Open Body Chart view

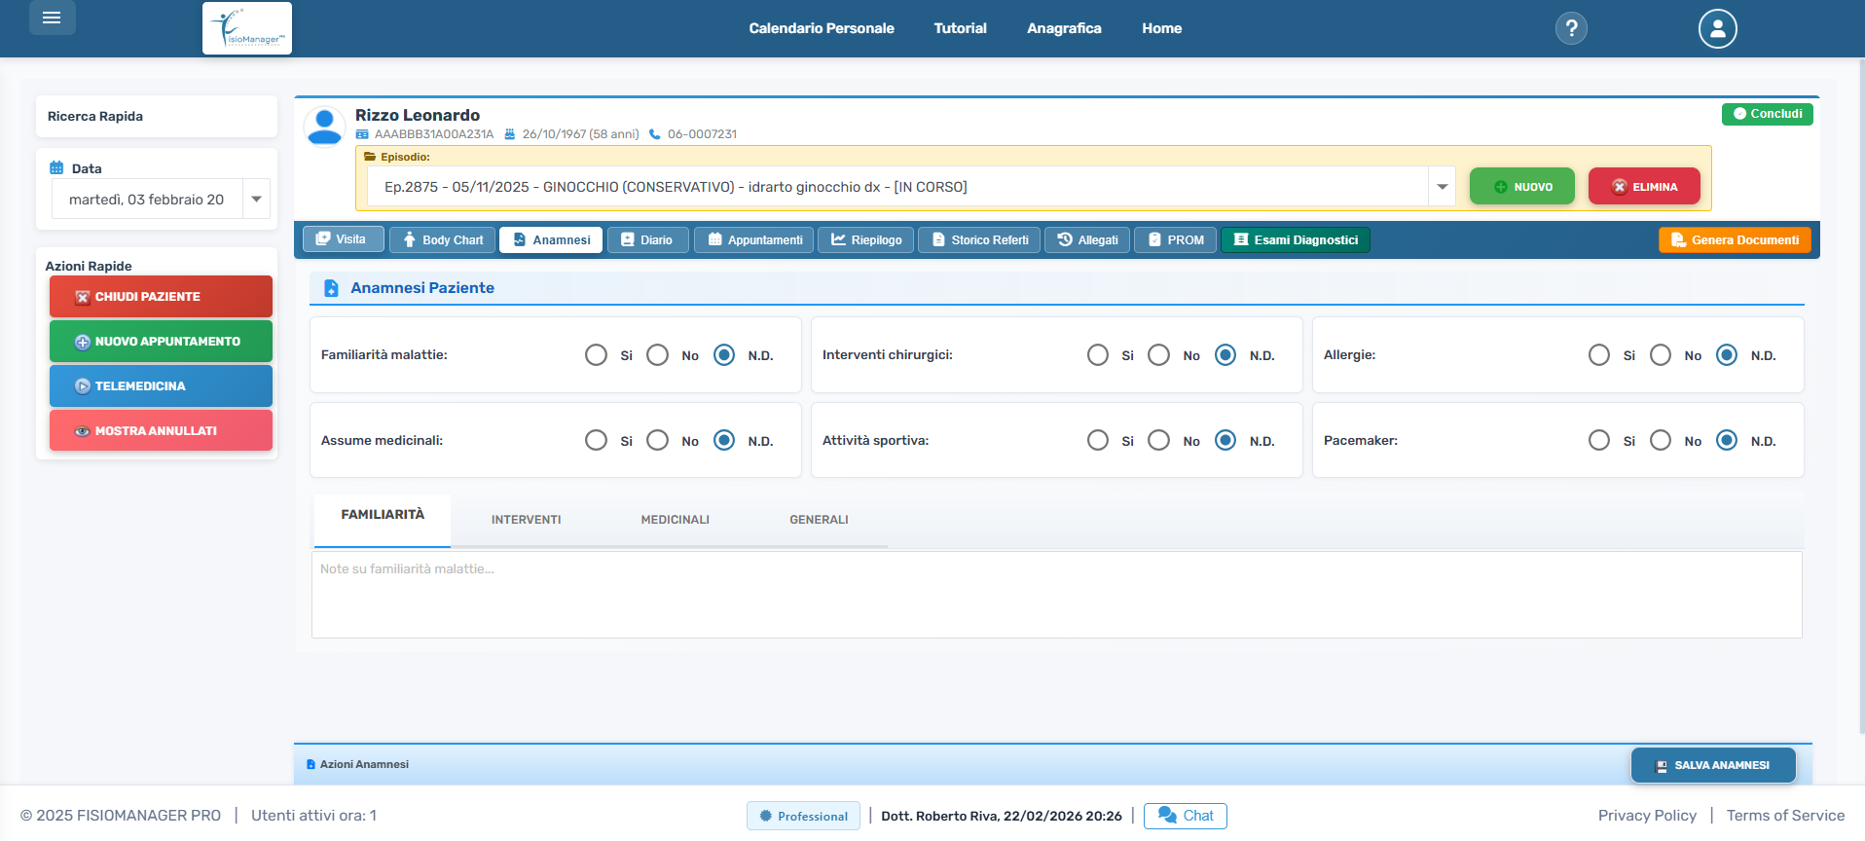443,239
